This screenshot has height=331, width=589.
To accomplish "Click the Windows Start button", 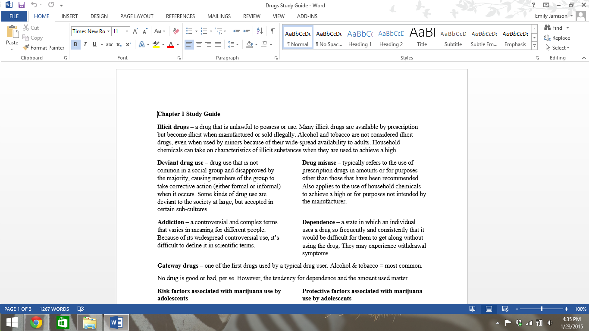I will [12, 322].
